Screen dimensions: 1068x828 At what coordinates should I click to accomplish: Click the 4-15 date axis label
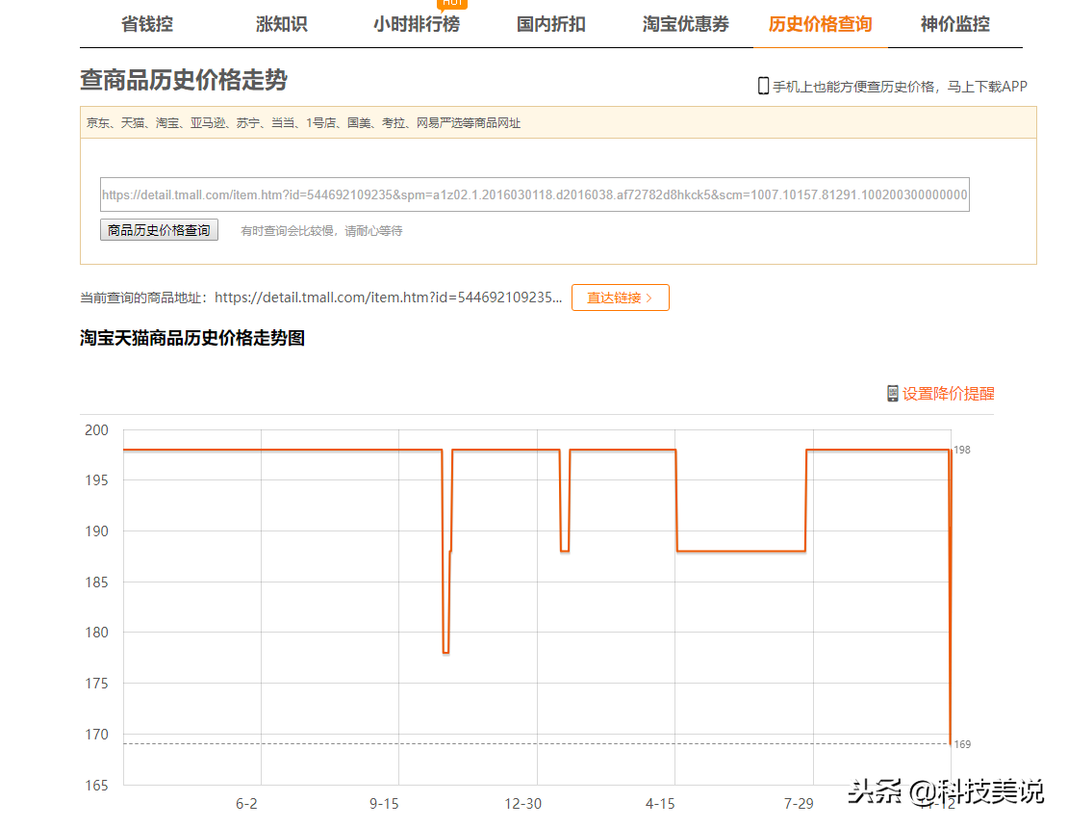click(x=660, y=804)
